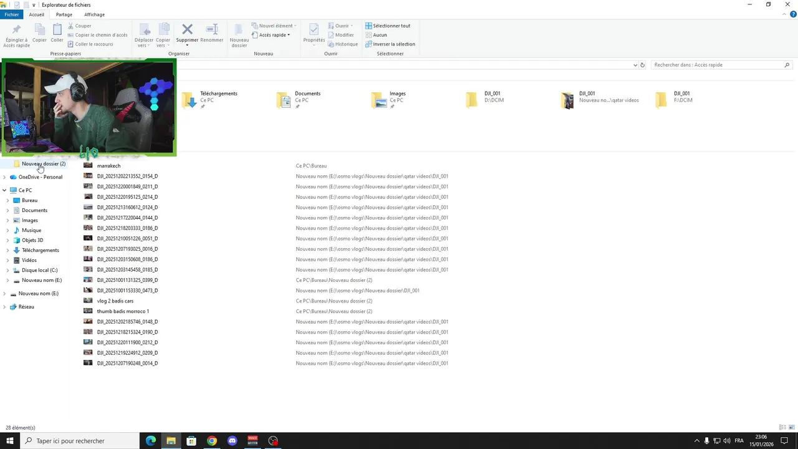Click Inverser la sélection
Viewport: 798px width, 449px height.
pos(390,44)
